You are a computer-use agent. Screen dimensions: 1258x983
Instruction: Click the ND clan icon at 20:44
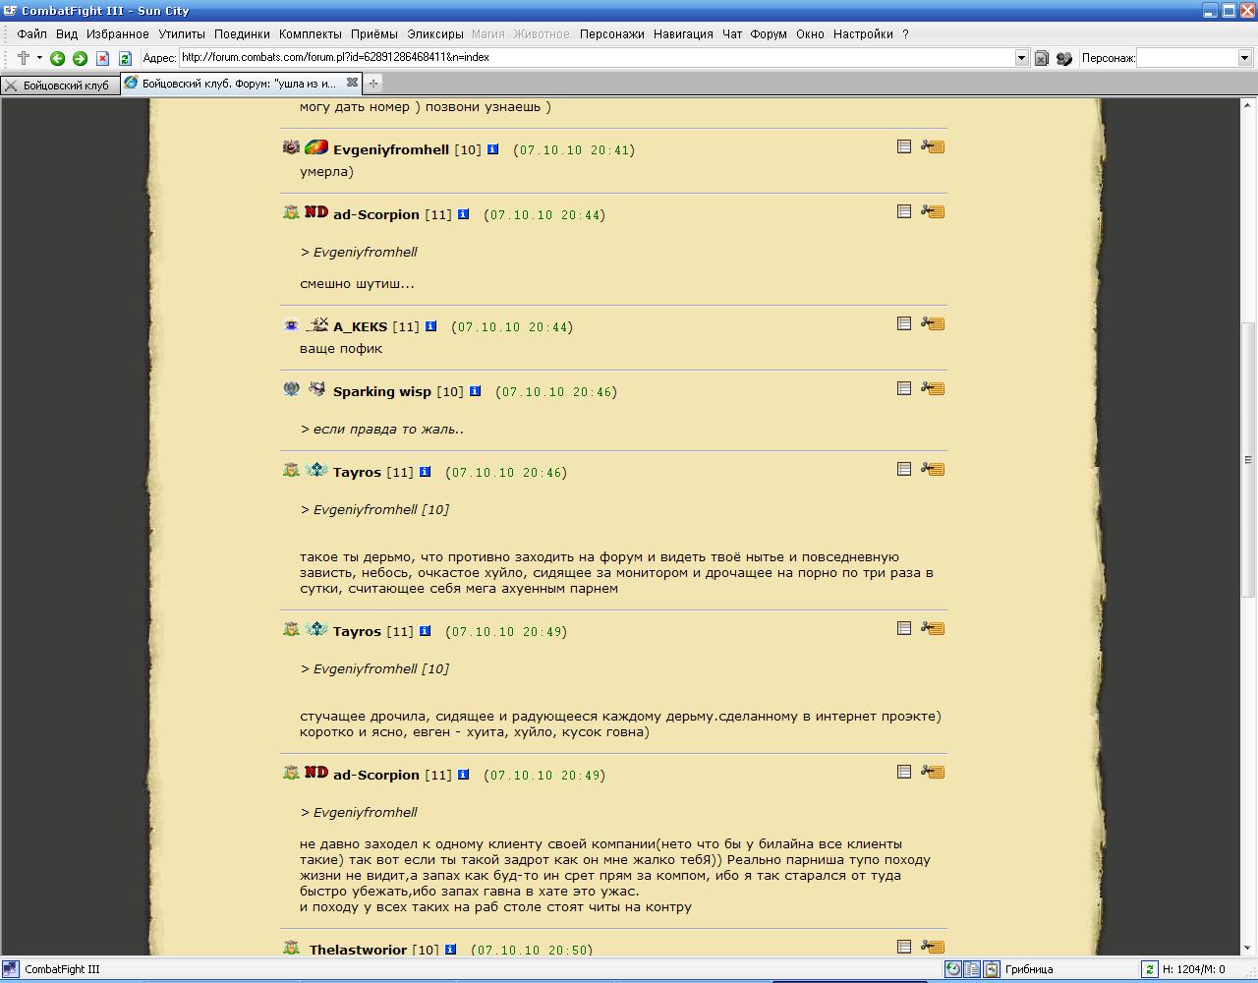pos(315,211)
